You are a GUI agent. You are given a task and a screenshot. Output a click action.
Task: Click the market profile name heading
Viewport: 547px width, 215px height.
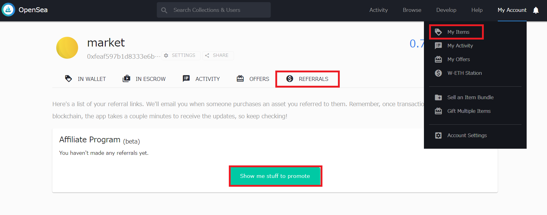[x=106, y=43]
